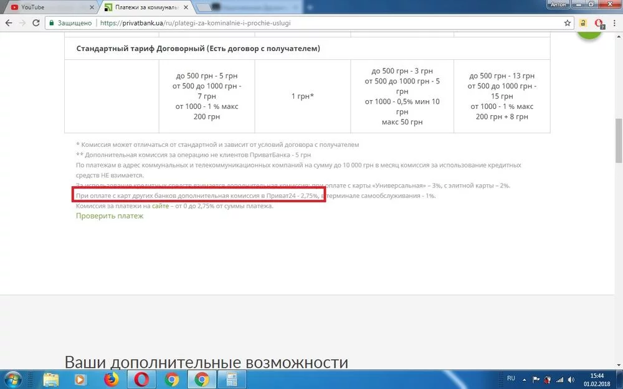Follow the green 'сайте' link
Image resolution: width=623 pixels, height=389 pixels.
[160, 206]
